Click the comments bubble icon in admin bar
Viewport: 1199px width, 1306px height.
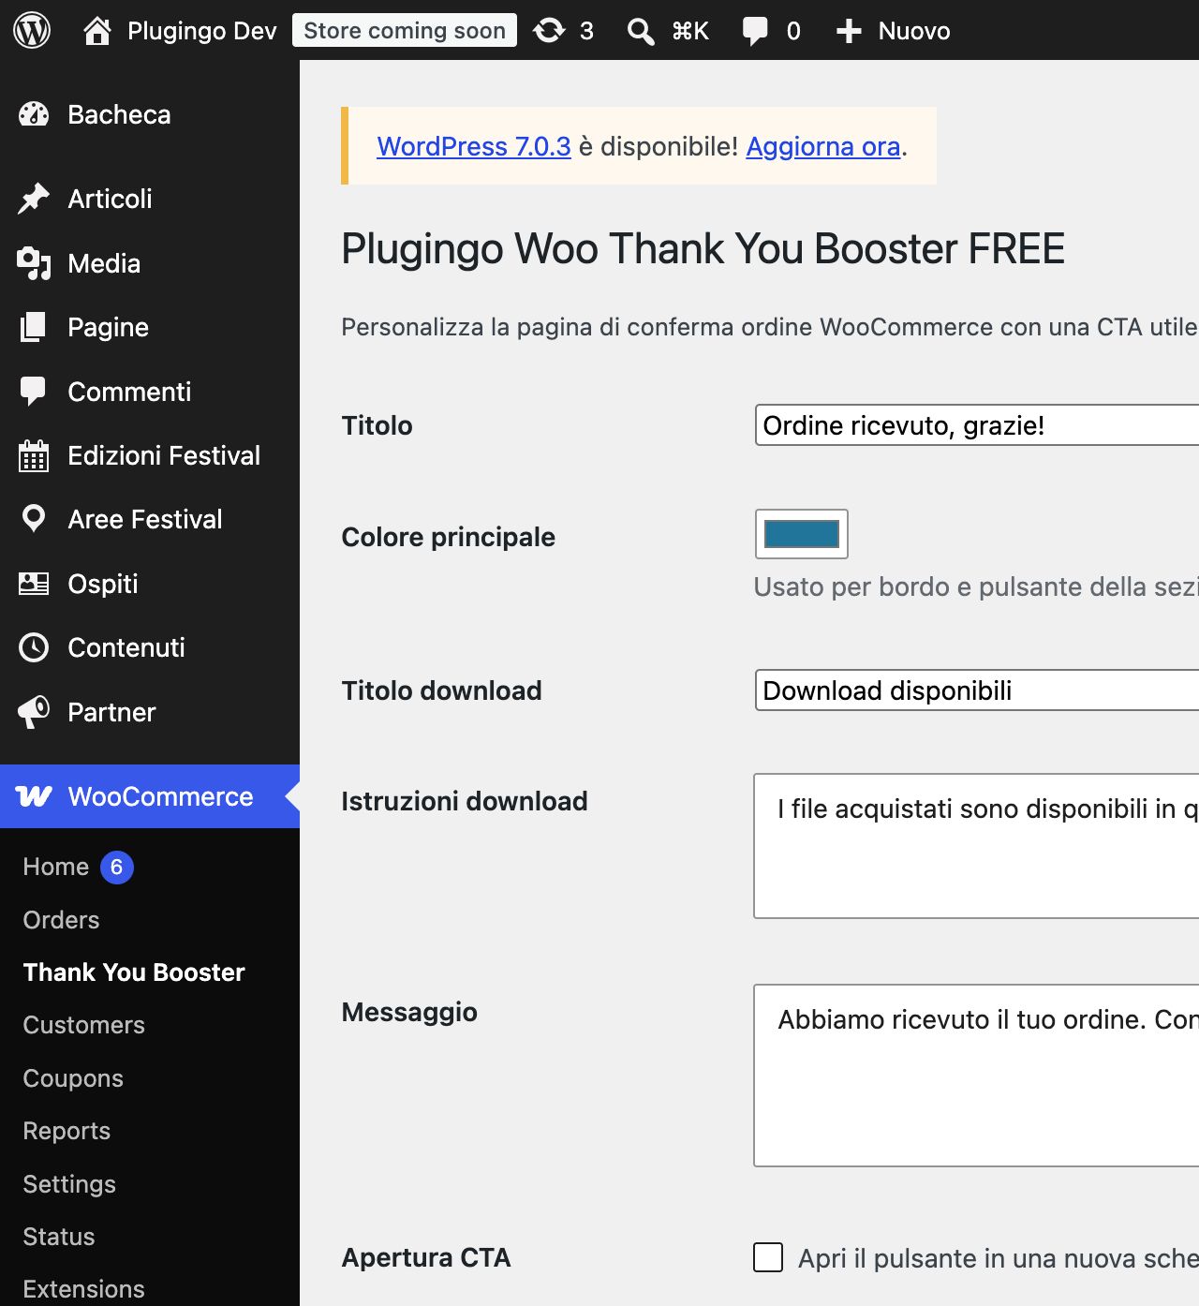[755, 32]
